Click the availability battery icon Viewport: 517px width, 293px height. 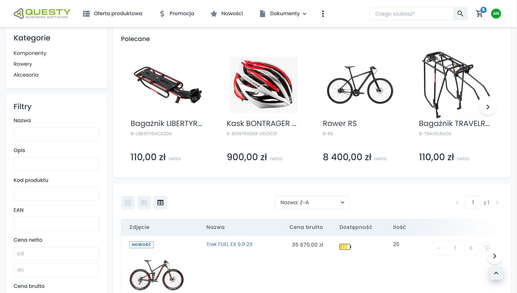click(345, 247)
